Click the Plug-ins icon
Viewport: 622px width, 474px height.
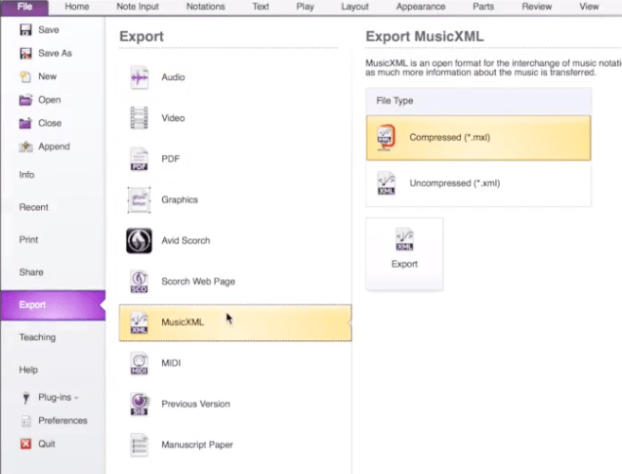click(26, 398)
